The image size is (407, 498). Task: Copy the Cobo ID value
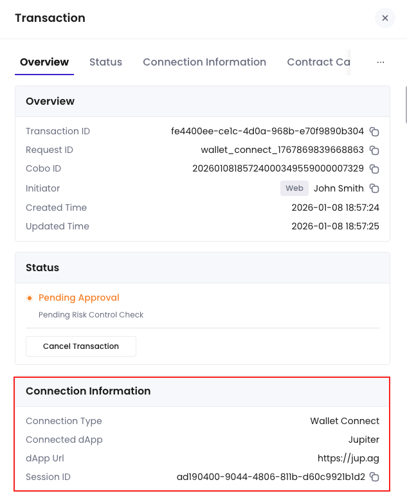click(x=374, y=169)
